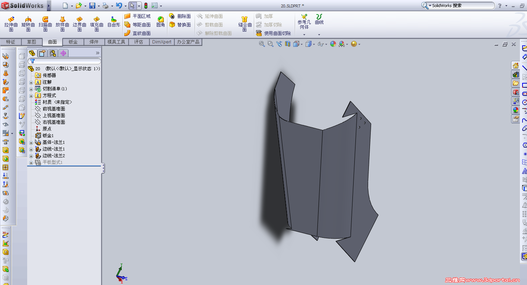Open the Options checklist icon
The width and height of the screenshot is (527, 285).
(x=154, y=6)
